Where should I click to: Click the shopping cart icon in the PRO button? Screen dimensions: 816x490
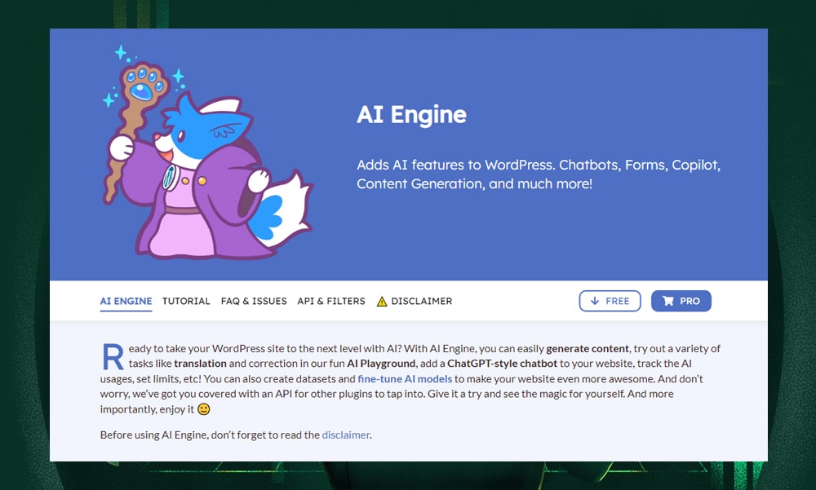click(668, 301)
